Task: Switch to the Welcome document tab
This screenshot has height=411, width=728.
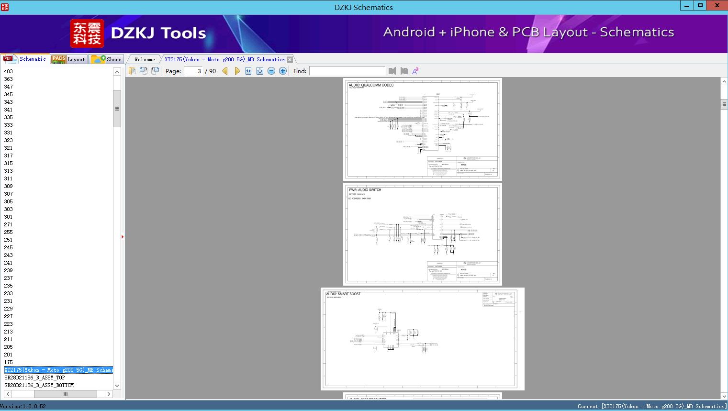Action: (x=145, y=59)
